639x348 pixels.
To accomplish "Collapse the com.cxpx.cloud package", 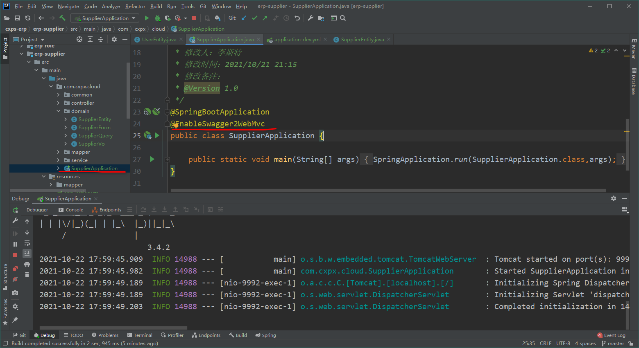I will [51, 86].
